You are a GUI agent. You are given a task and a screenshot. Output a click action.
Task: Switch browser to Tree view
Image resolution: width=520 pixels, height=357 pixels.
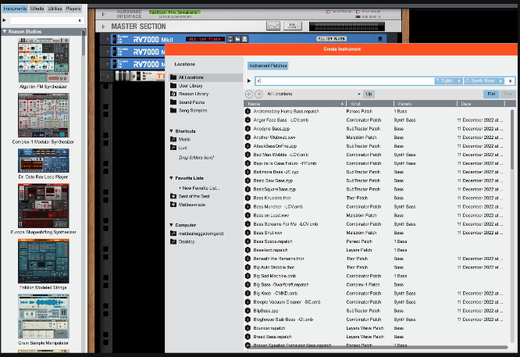pos(508,94)
